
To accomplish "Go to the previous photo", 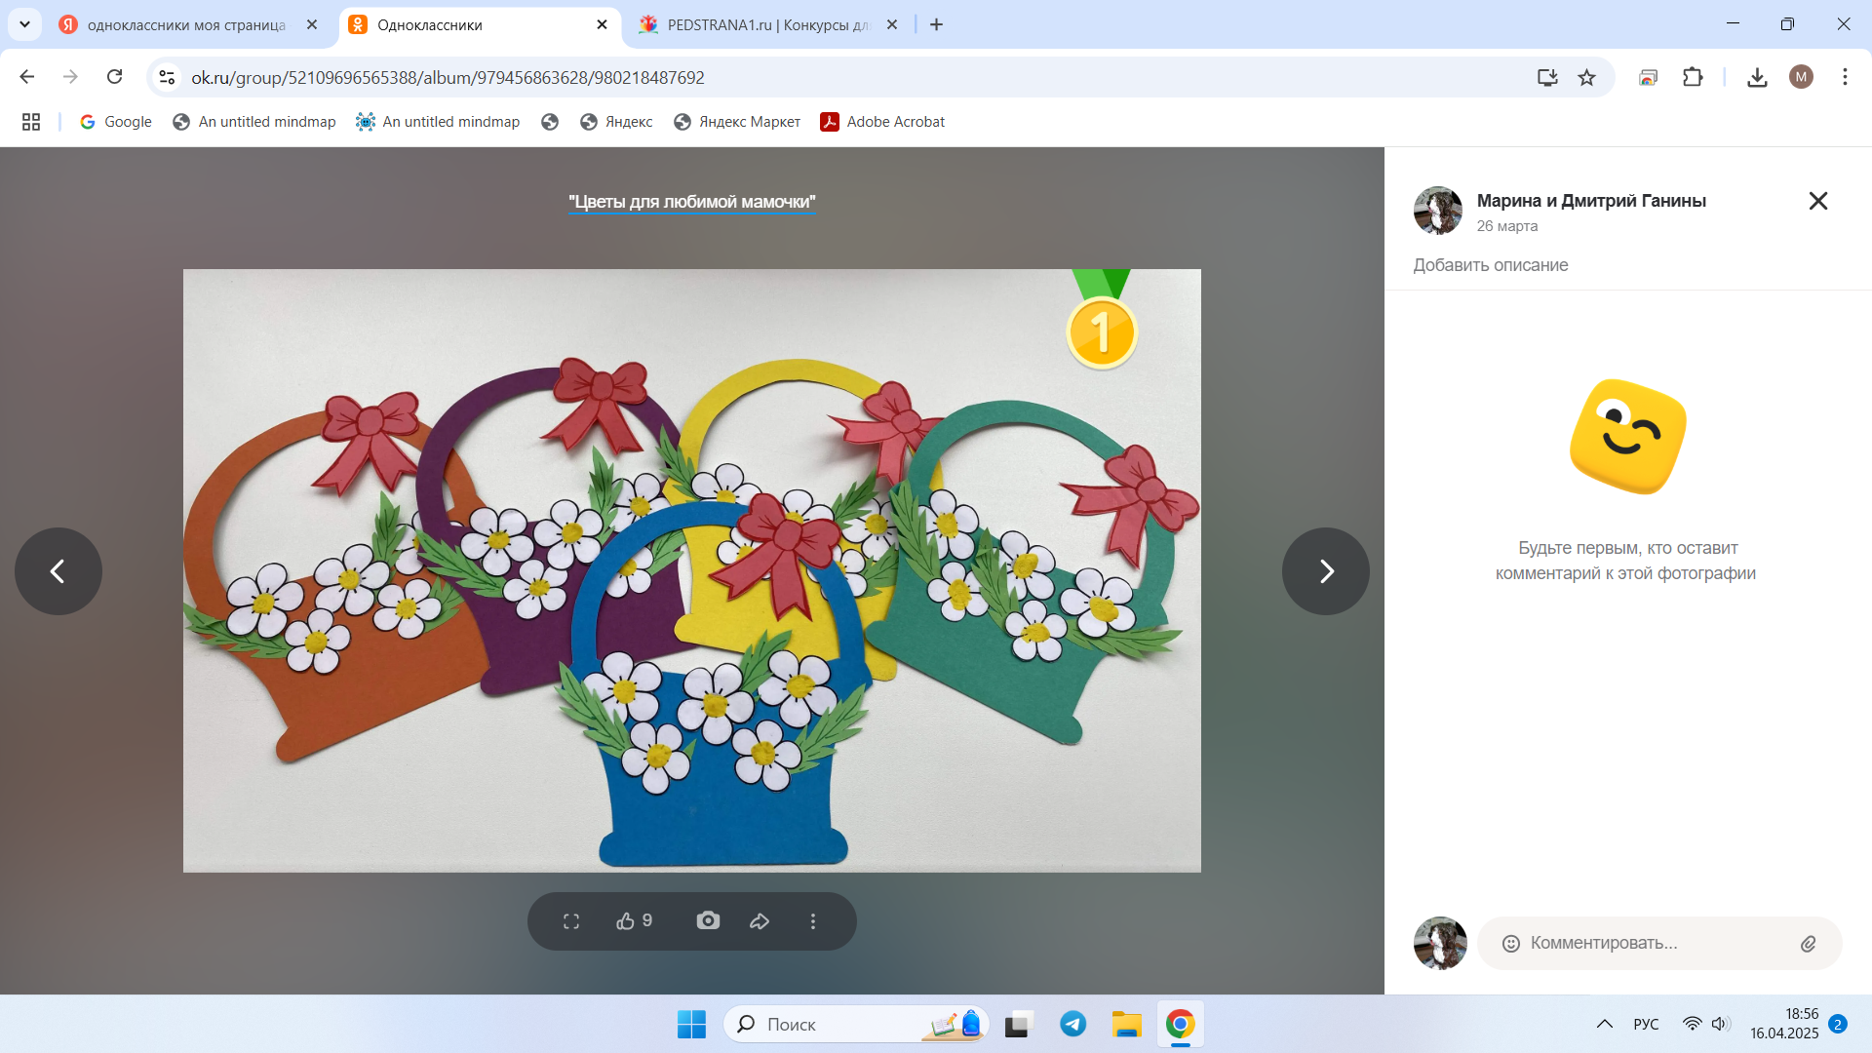I will coord(58,571).
